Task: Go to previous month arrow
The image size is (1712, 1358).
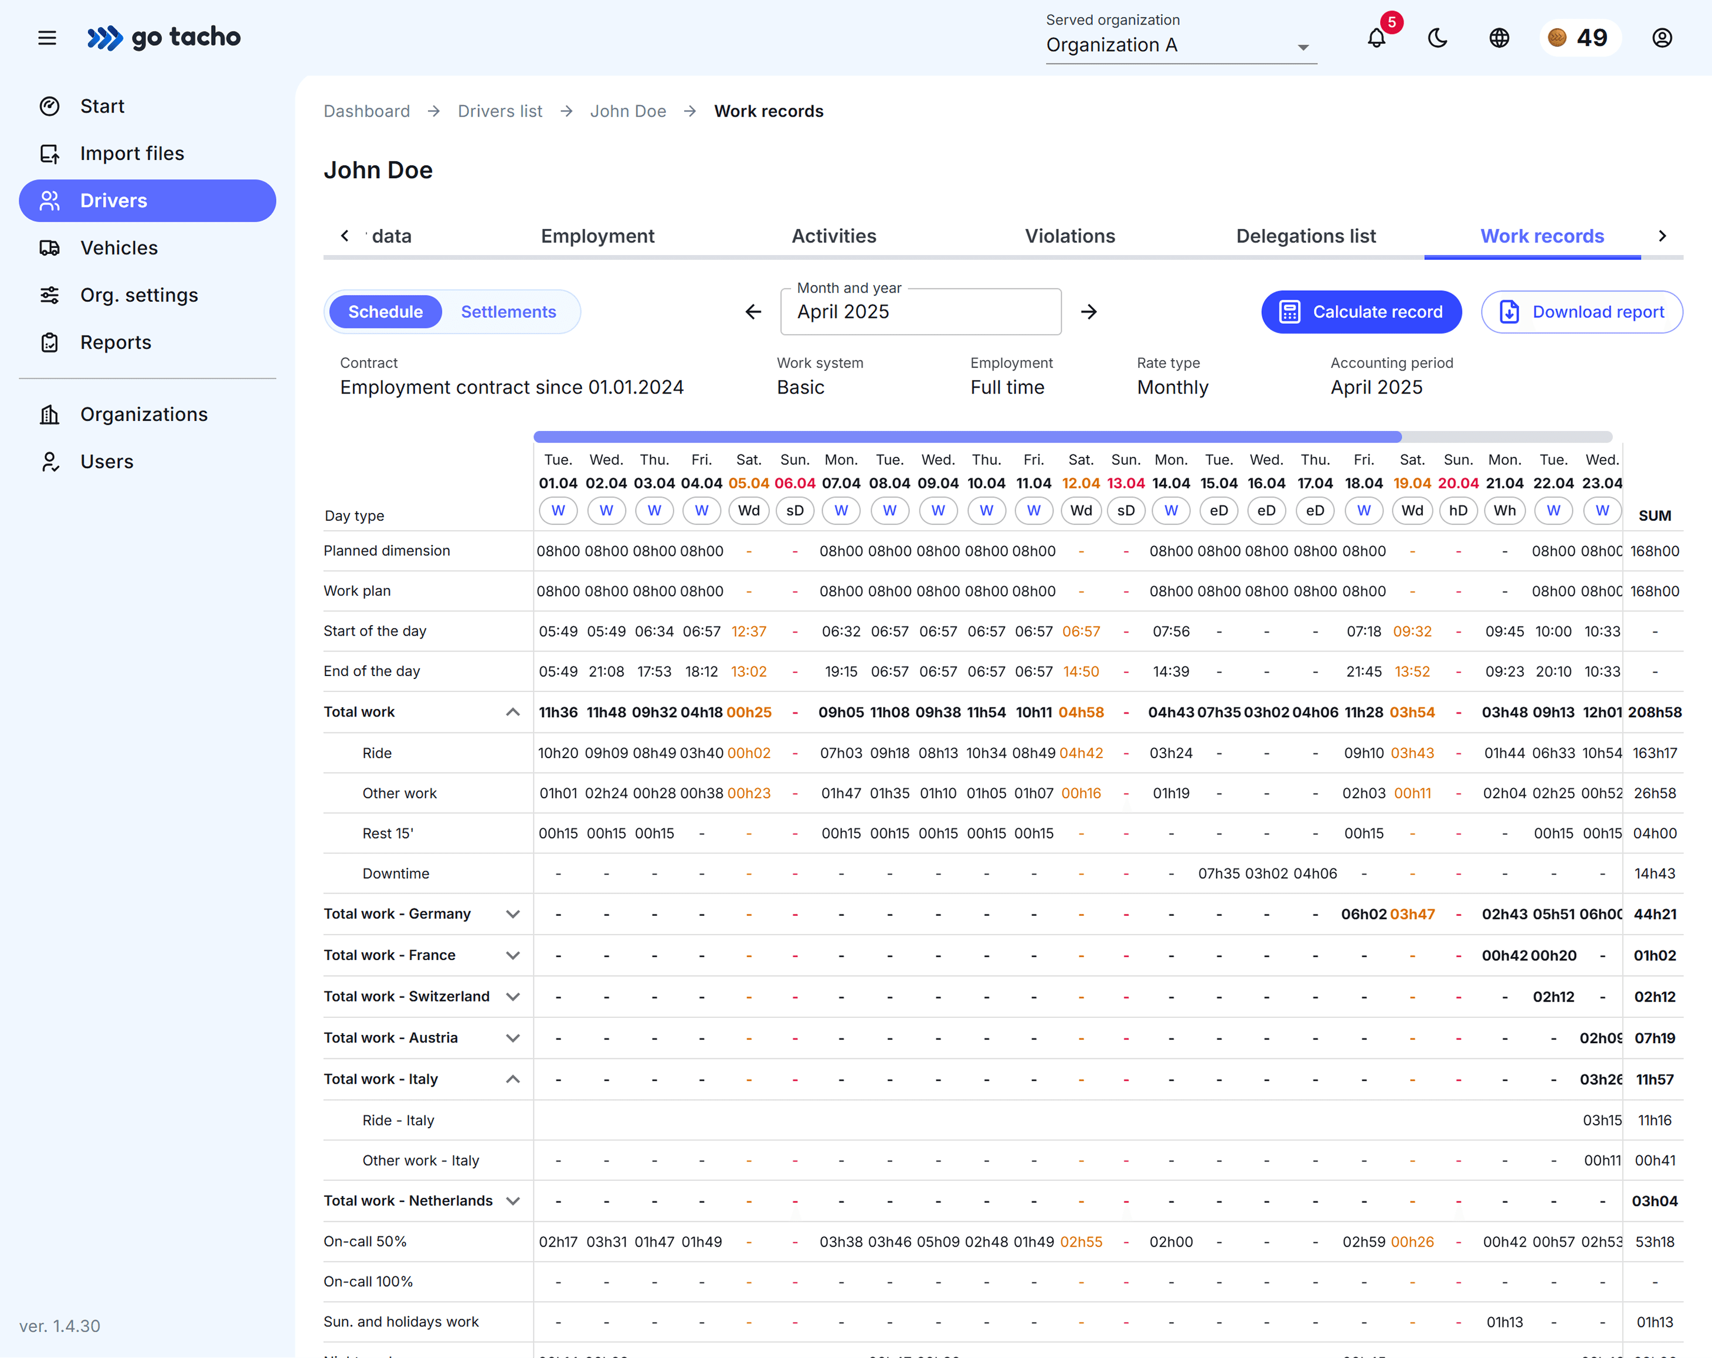Action: pyautogui.click(x=753, y=312)
